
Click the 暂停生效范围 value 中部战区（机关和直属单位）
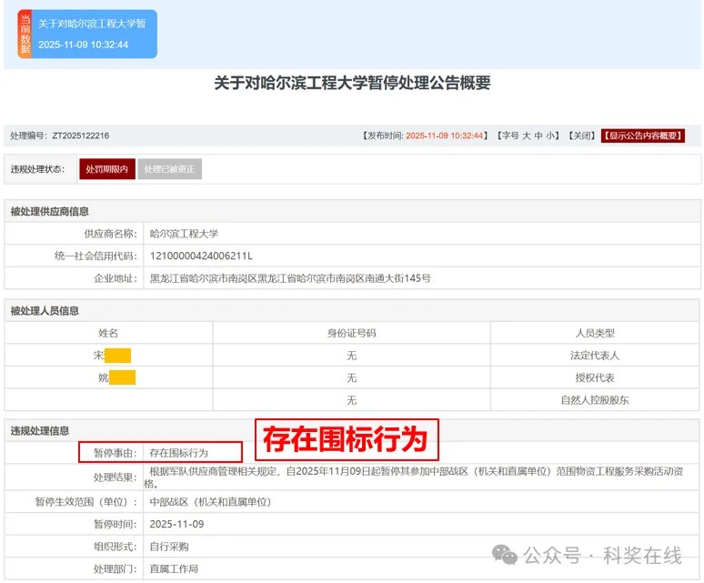coord(210,502)
